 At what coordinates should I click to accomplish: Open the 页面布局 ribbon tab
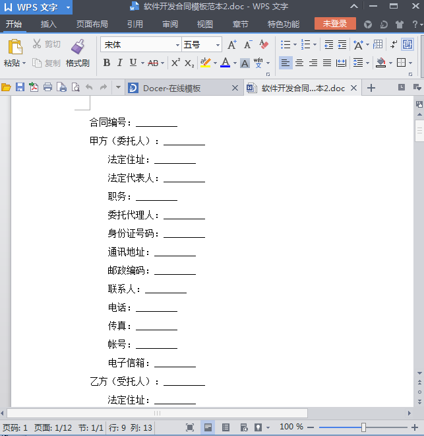92,24
